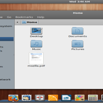
Task: Launch Thunderbird mail from the dock
Action: tap(27, 98)
